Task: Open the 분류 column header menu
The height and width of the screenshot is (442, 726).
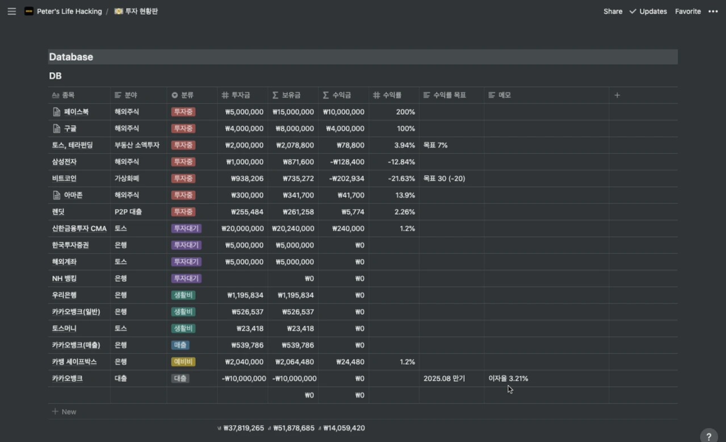Action: pos(192,95)
